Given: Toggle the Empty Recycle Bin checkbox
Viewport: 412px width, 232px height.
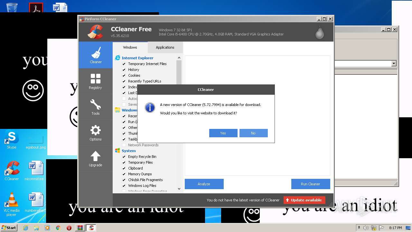Looking at the screenshot, I should pos(124,157).
